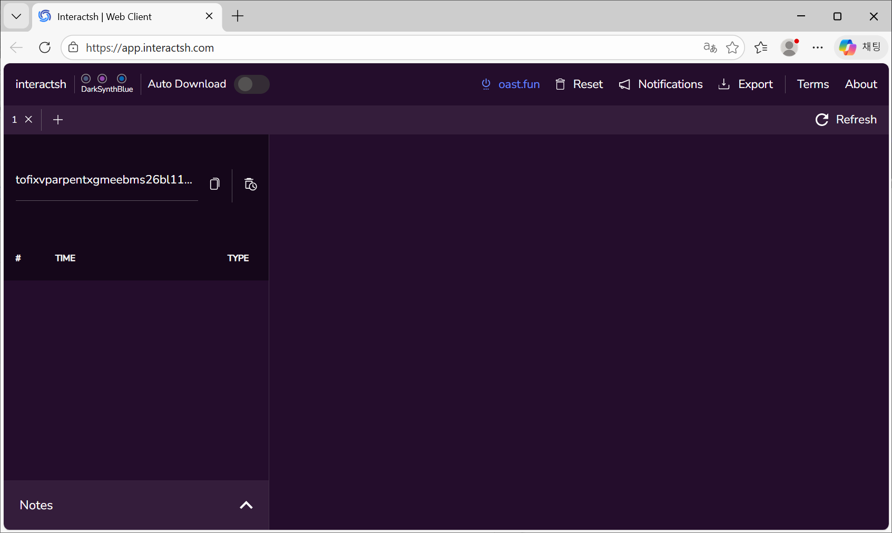The height and width of the screenshot is (533, 892).
Task: Click the tofixvparpentxgmeebms26bl11 payload text
Action: [x=104, y=180]
